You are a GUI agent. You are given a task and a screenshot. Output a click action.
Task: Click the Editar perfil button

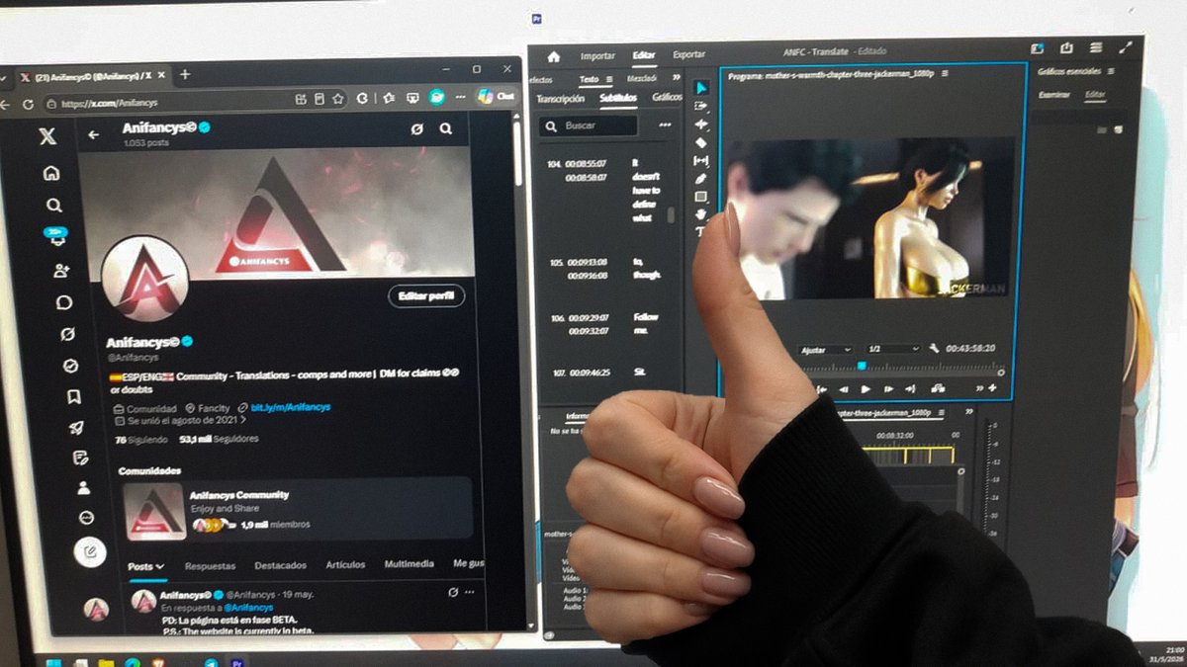tap(426, 295)
